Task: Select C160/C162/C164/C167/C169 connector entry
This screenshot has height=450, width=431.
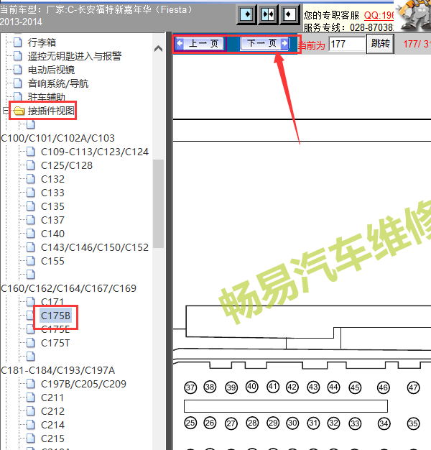Action: 68,288
